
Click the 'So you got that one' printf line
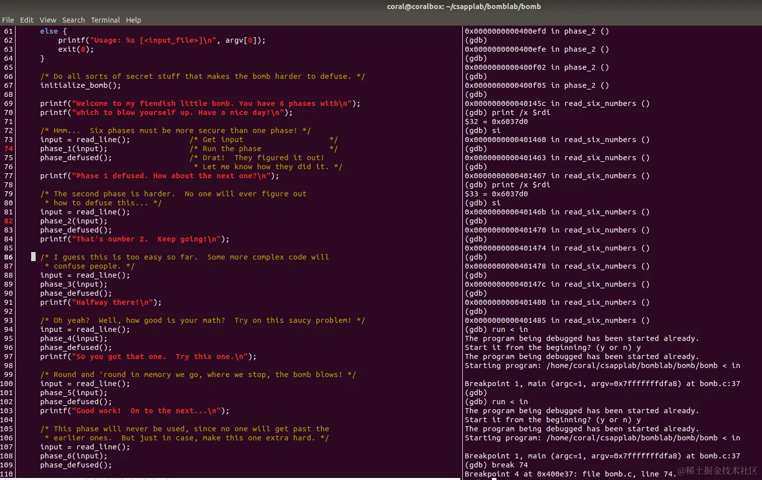(x=148, y=356)
